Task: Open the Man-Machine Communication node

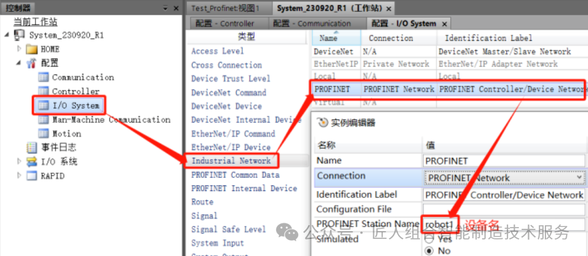Action: [x=111, y=120]
